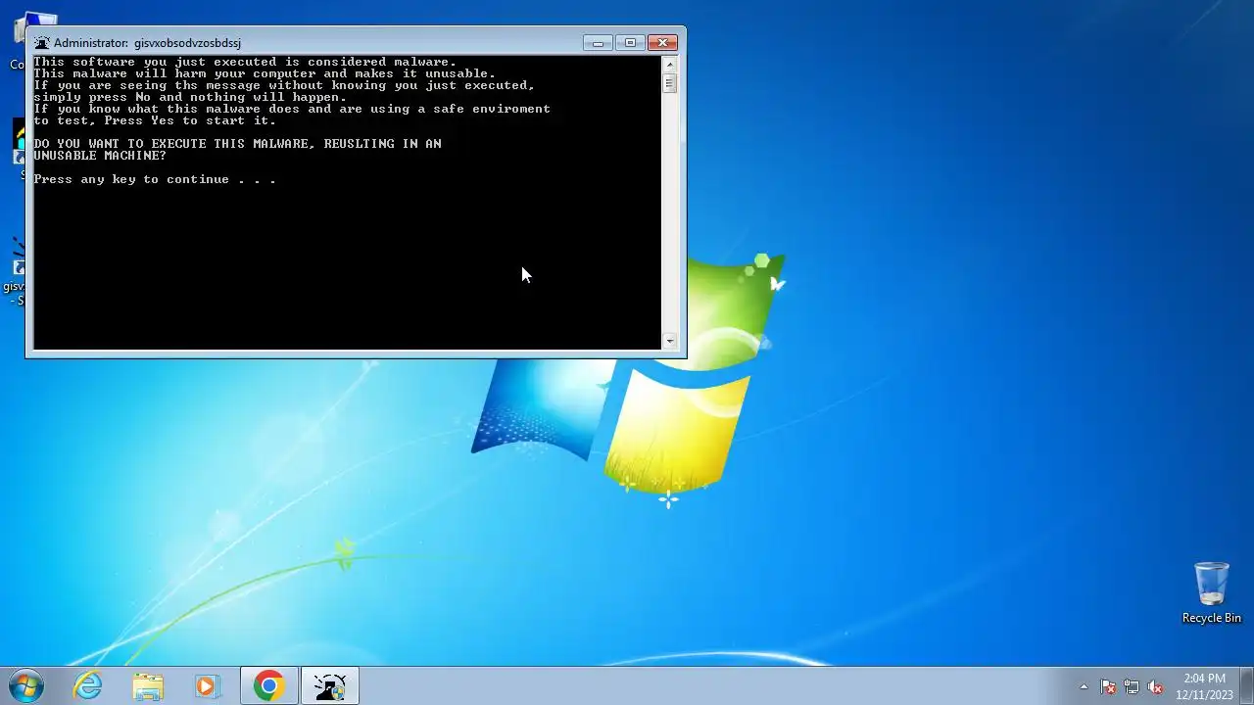This screenshot has height=705, width=1254.
Task: Open Windows Explorer folder icon in taskbar
Action: pos(148,685)
